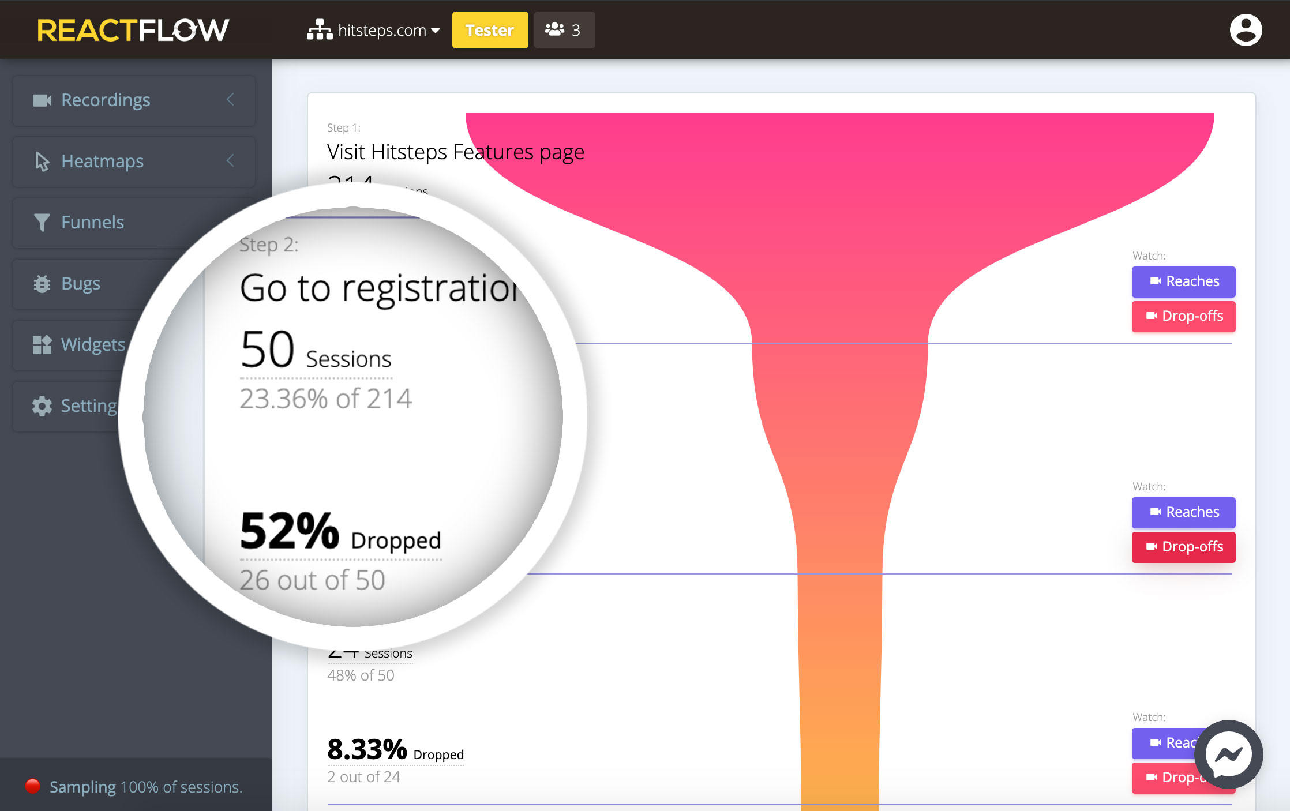1290x811 pixels.
Task: Open the user account avatar icon
Action: [x=1246, y=30]
